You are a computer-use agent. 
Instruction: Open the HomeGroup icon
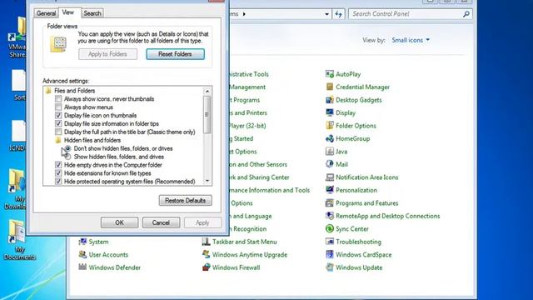(x=330, y=138)
